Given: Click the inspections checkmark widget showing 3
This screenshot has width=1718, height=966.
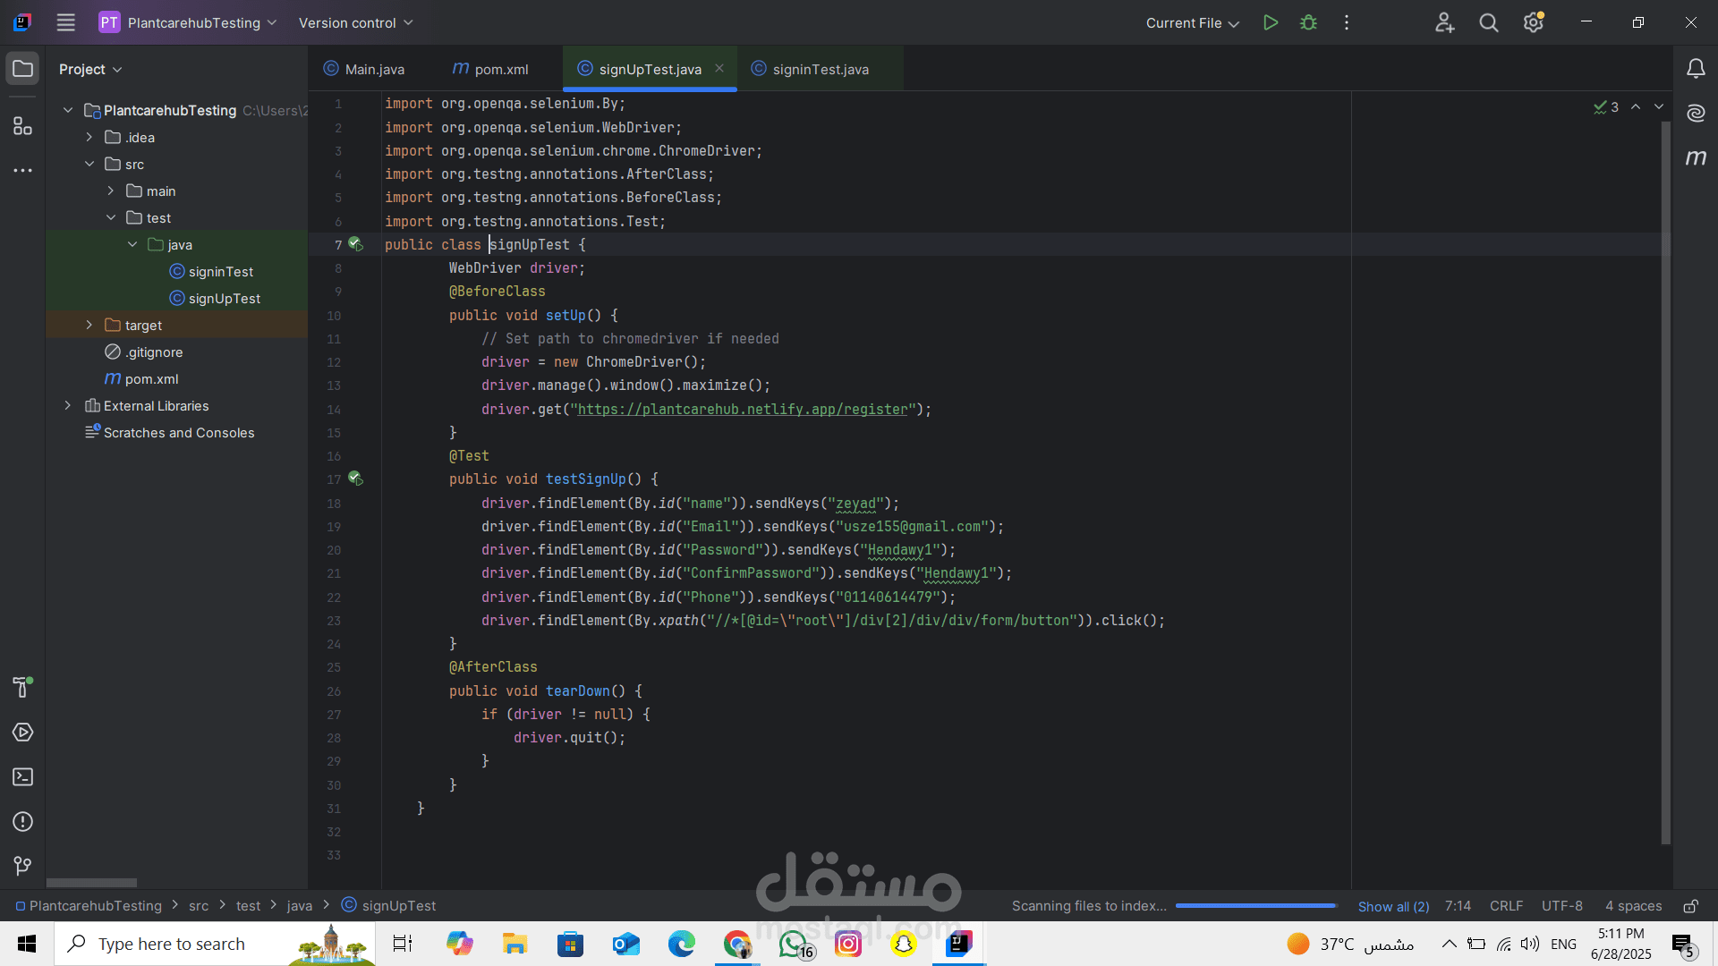Looking at the screenshot, I should tap(1606, 107).
